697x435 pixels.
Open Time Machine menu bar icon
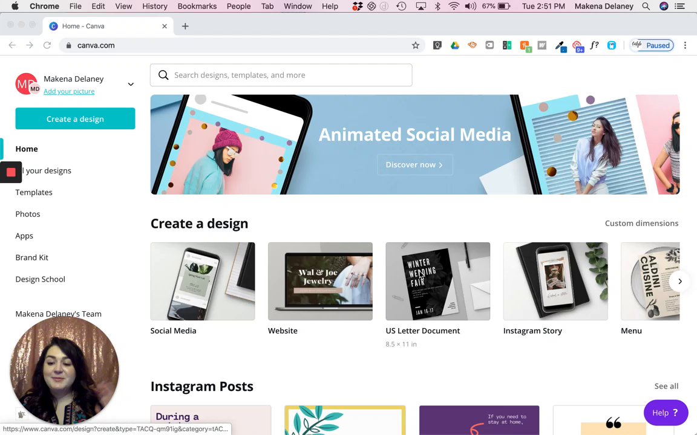tap(401, 6)
